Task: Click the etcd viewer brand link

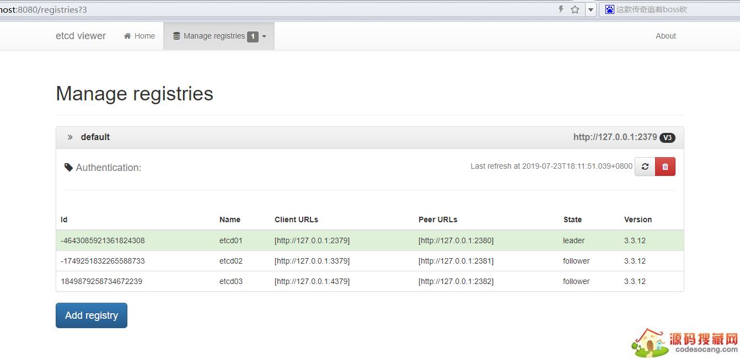Action: pos(81,36)
